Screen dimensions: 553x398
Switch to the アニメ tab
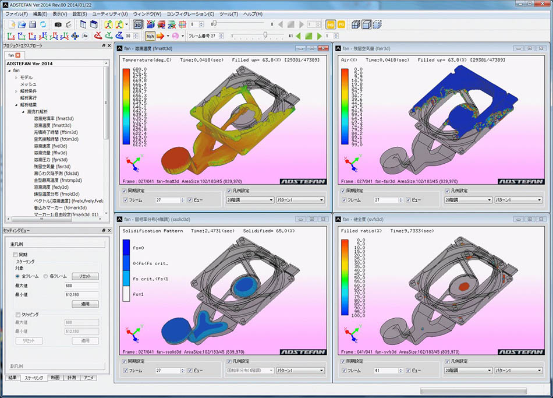pyautogui.click(x=88, y=378)
